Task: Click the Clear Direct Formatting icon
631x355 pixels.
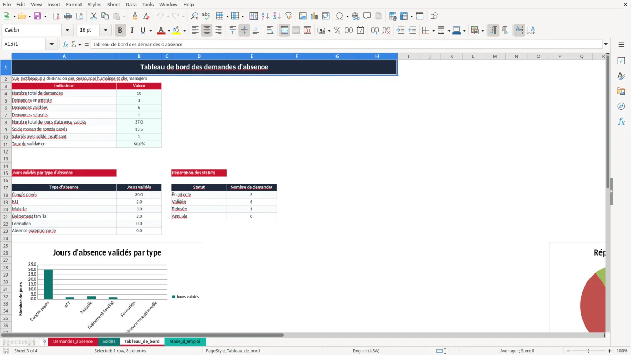Action: point(146,16)
